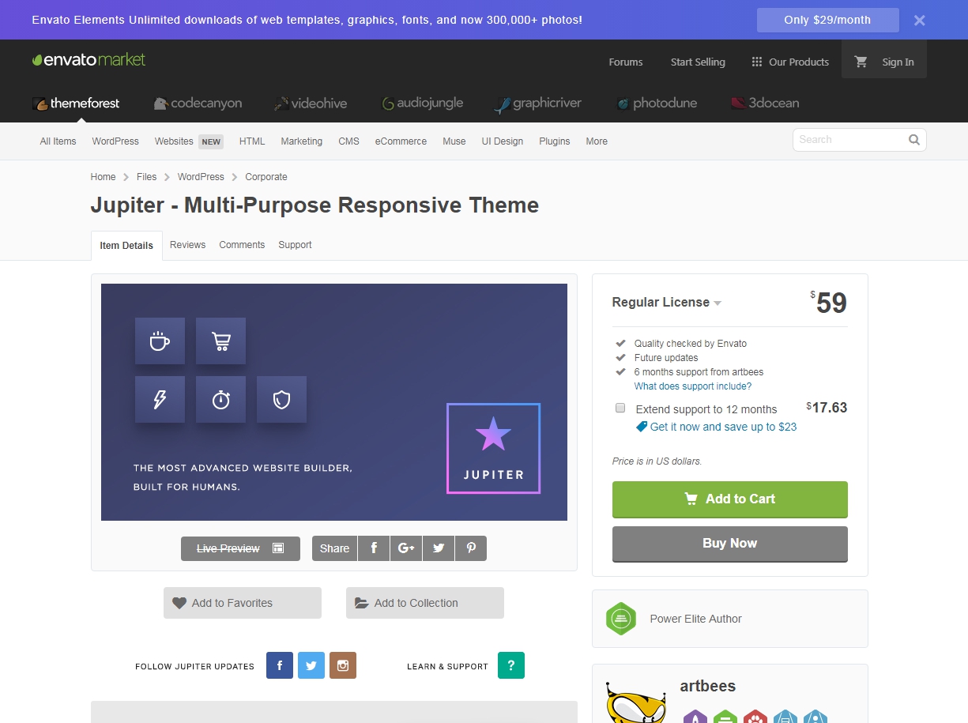Share the theme on Pinterest
968x723 pixels.
point(471,548)
